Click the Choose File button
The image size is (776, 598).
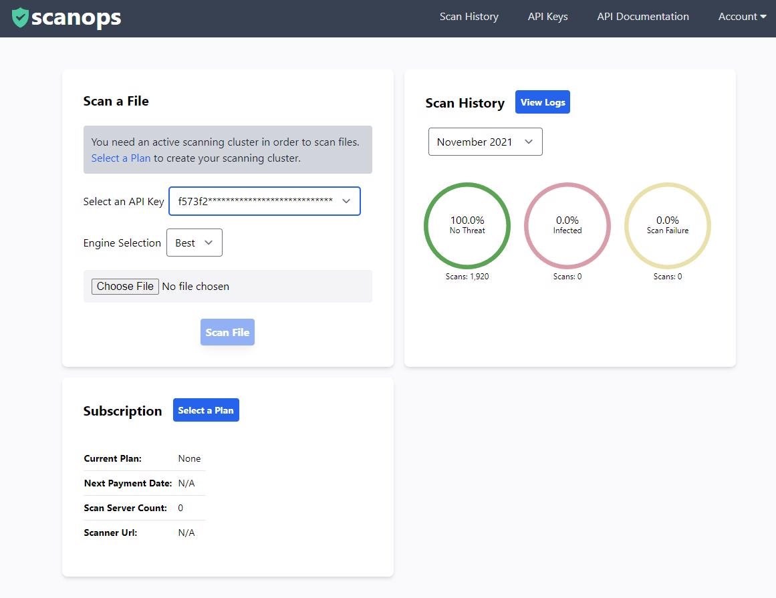pos(125,287)
